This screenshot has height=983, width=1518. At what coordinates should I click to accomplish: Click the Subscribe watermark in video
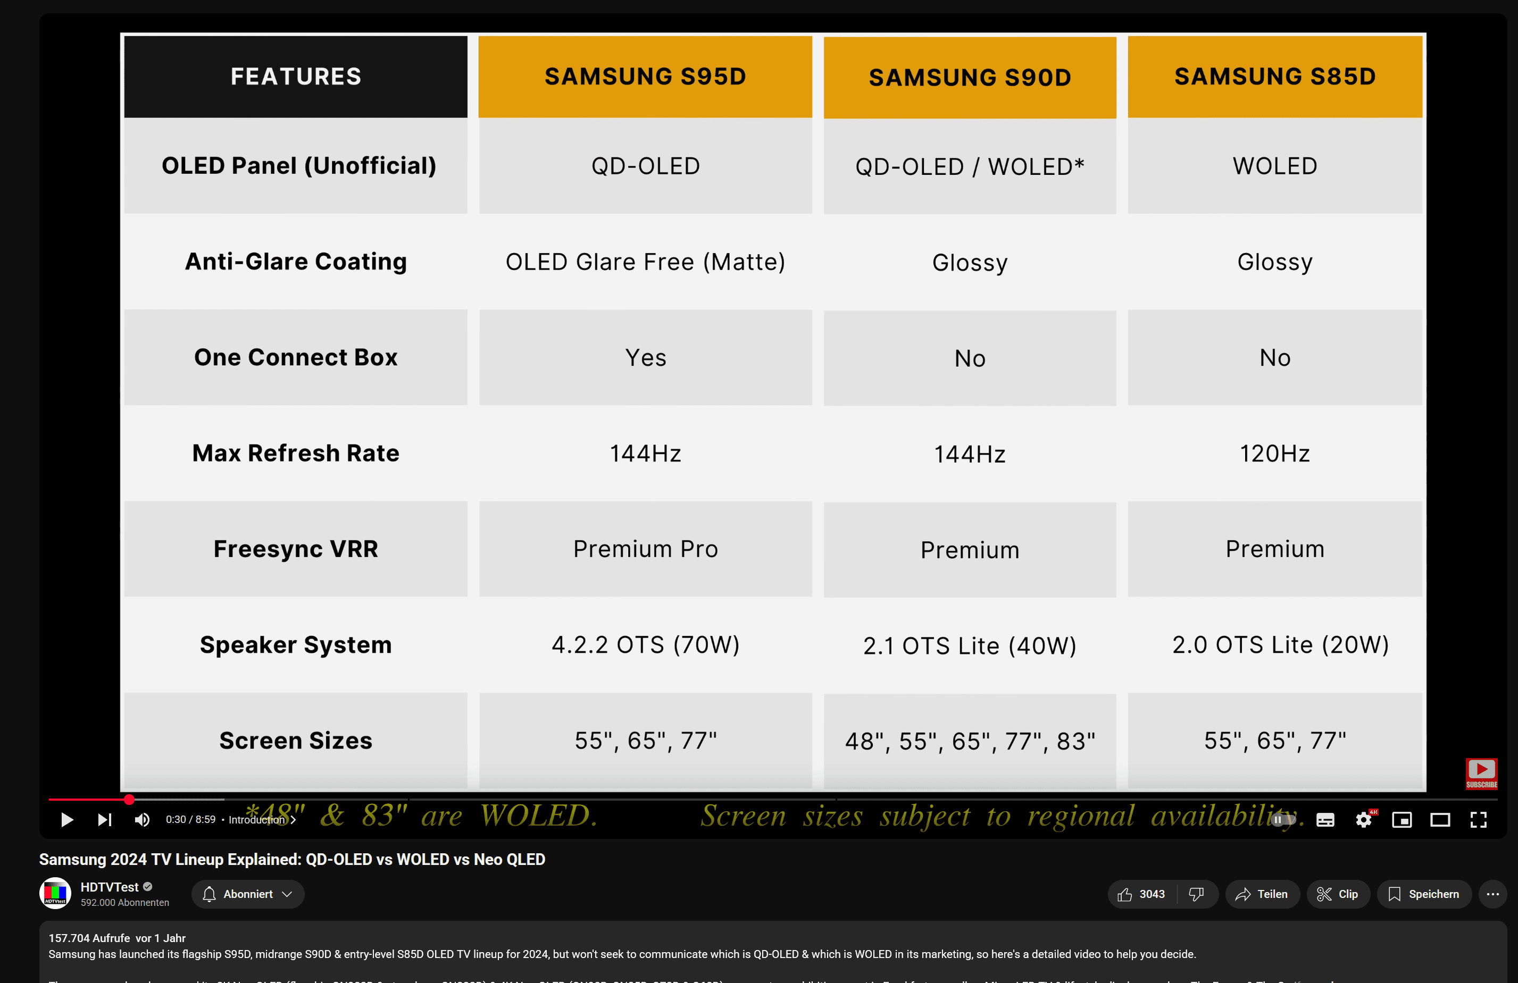1481,773
